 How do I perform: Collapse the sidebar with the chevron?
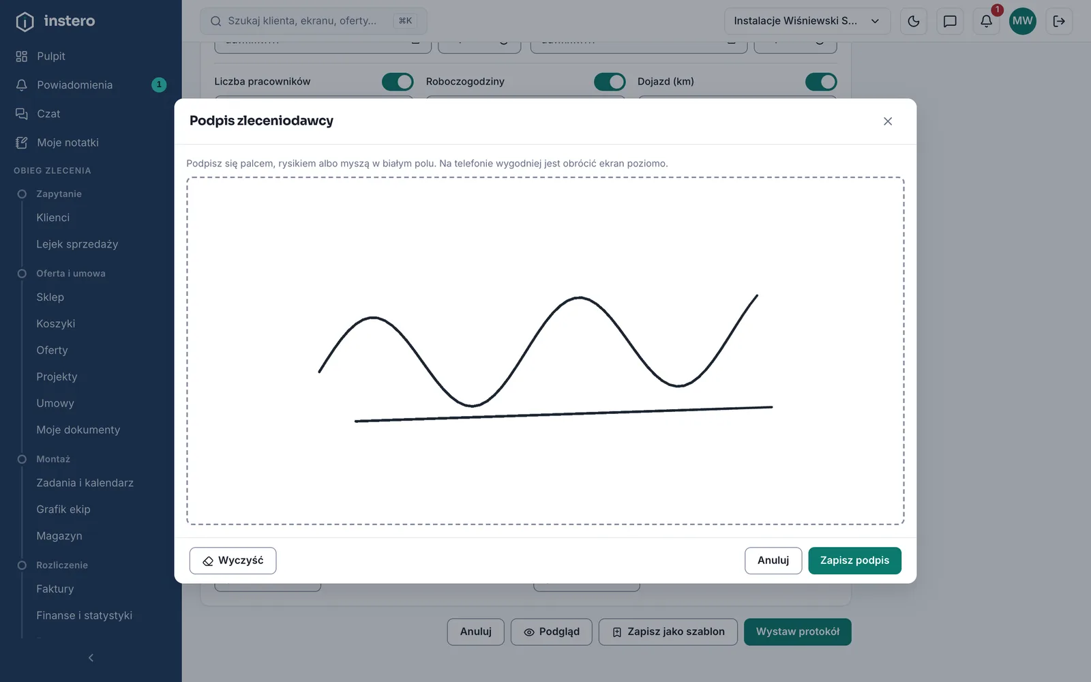pos(91,657)
